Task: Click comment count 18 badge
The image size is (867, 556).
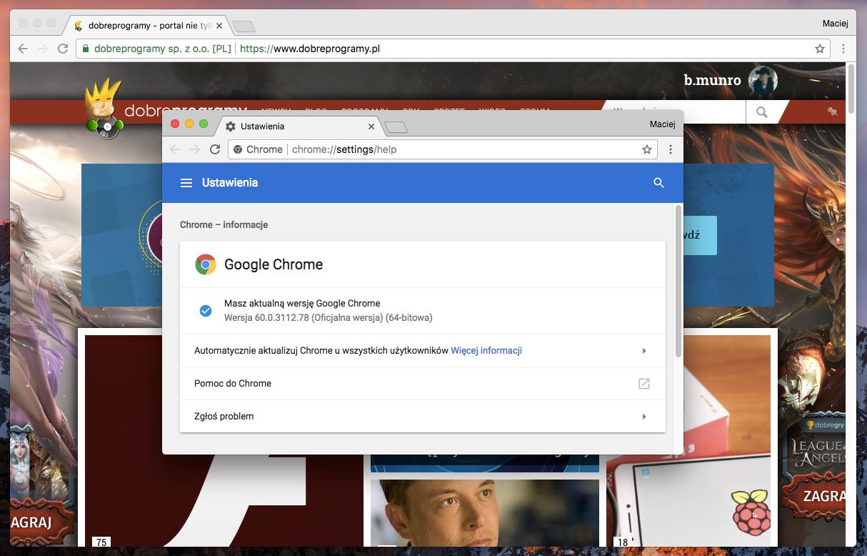Action: click(623, 542)
